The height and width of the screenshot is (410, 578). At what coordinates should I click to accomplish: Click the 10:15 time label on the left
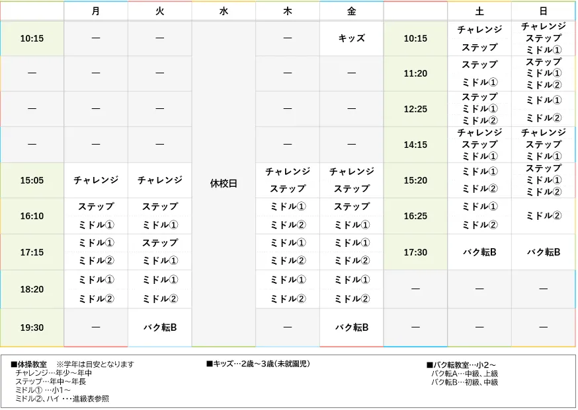pyautogui.click(x=32, y=38)
